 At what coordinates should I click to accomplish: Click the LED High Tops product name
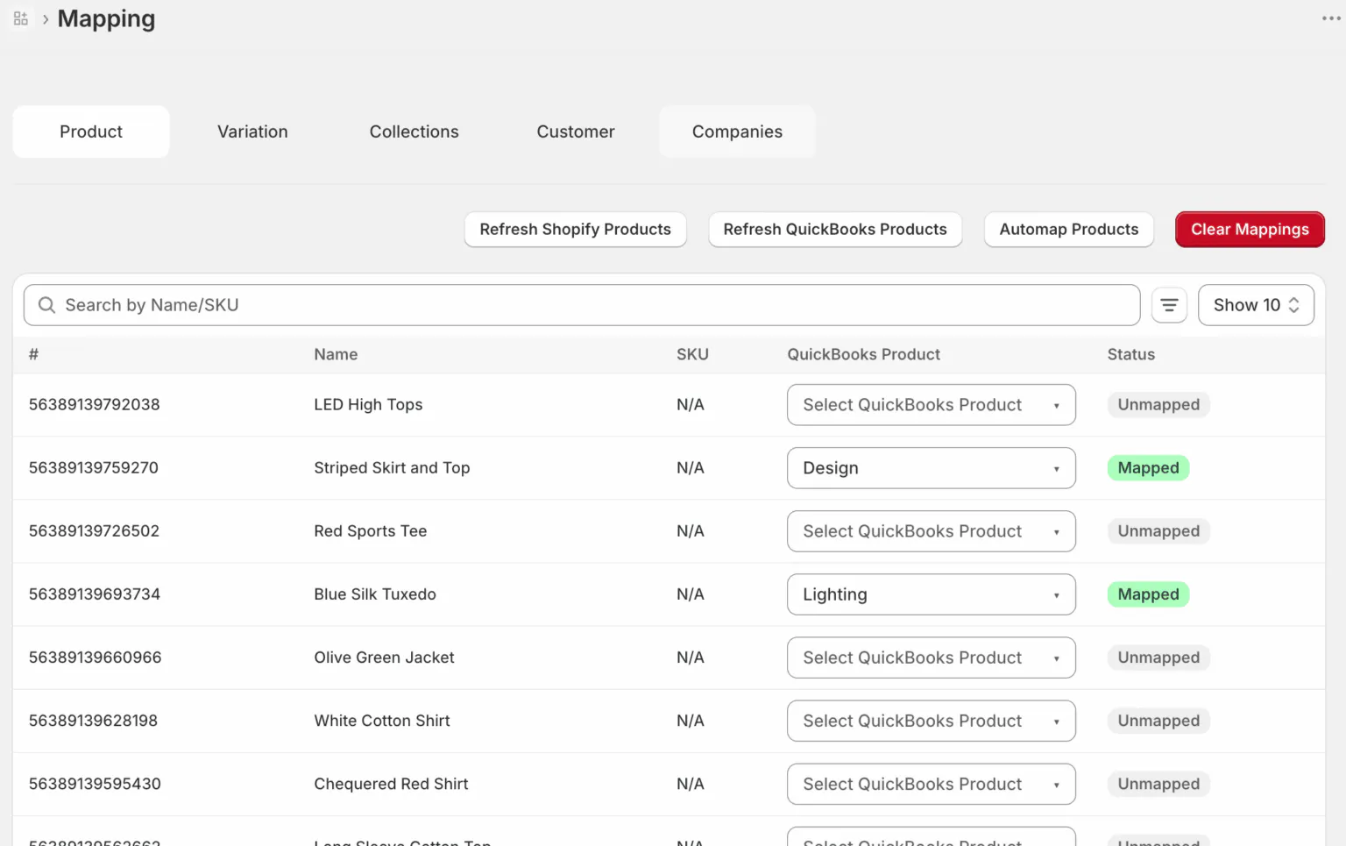tap(368, 405)
